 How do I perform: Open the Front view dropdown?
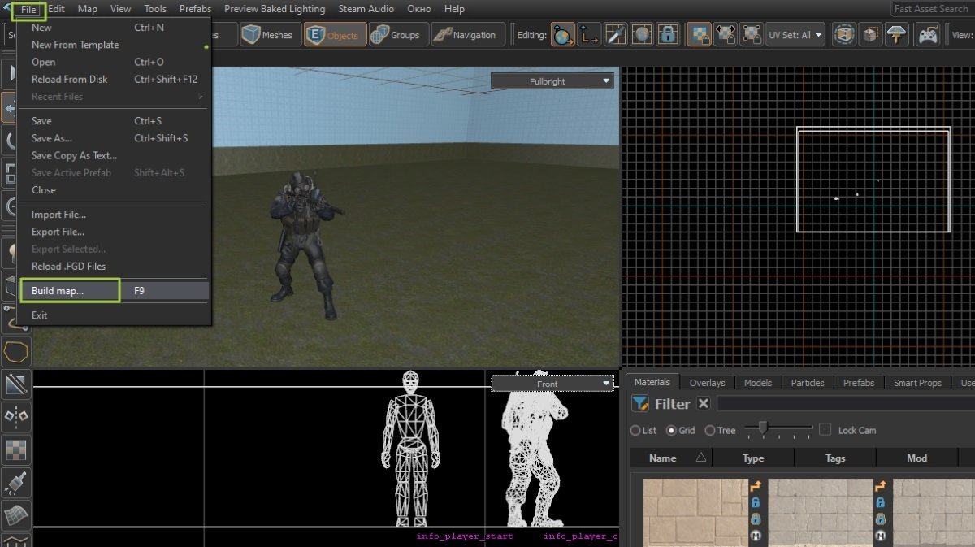[x=552, y=384]
